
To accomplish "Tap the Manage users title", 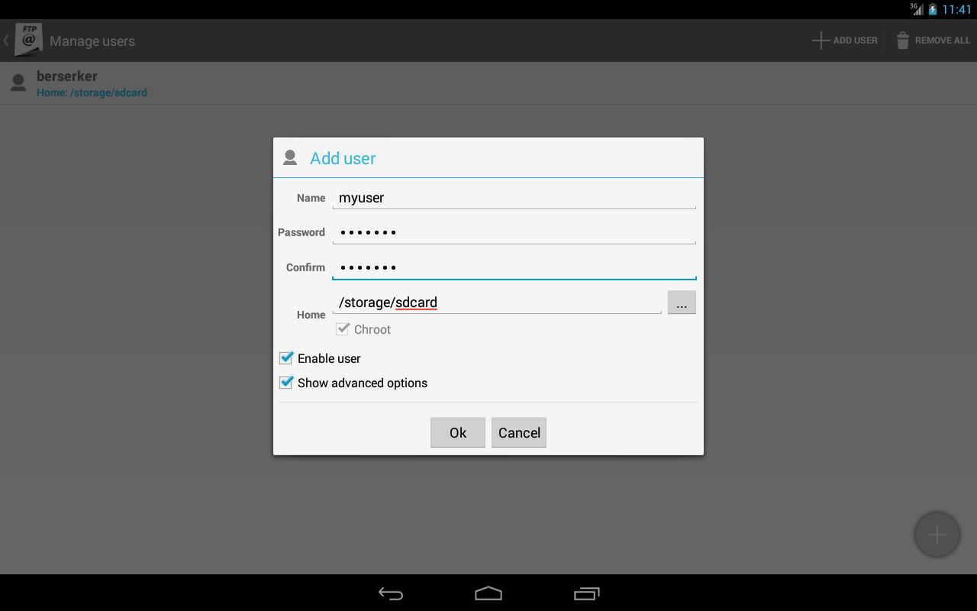I will tap(92, 41).
